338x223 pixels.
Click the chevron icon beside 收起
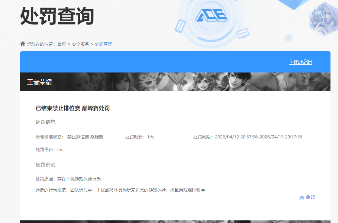pos(302,198)
